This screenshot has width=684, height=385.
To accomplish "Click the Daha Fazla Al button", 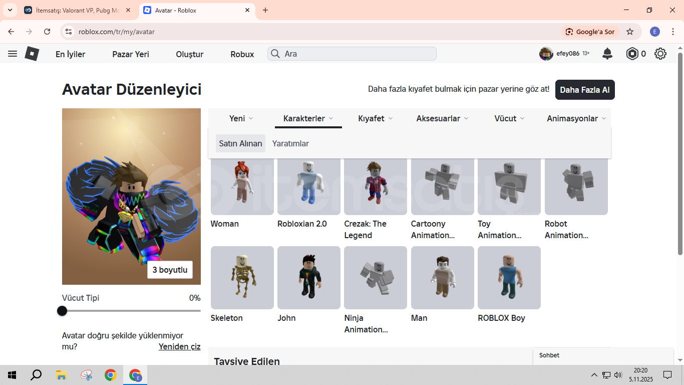I will pos(584,90).
